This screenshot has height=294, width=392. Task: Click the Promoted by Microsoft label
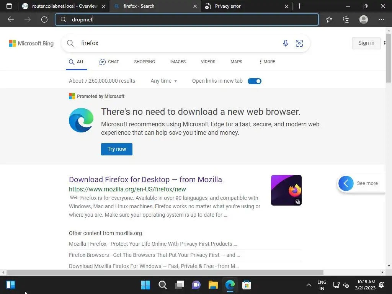pyautogui.click(x=101, y=96)
